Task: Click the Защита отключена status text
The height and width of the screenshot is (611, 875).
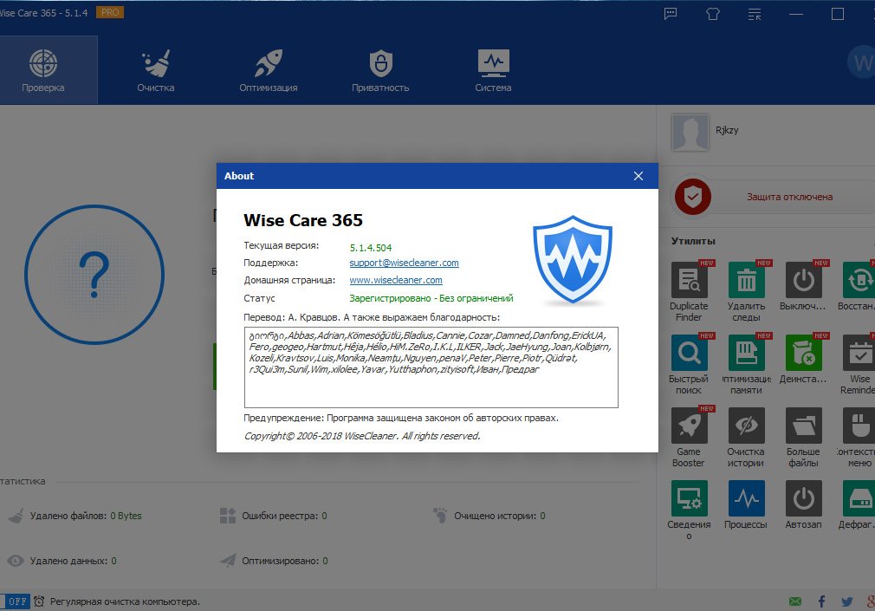Action: (789, 197)
